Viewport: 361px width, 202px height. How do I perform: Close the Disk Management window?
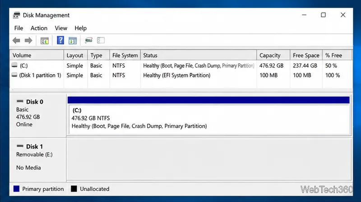[343, 15]
